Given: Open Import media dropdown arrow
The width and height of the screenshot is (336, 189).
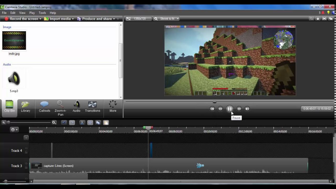Looking at the screenshot, I should (73, 19).
